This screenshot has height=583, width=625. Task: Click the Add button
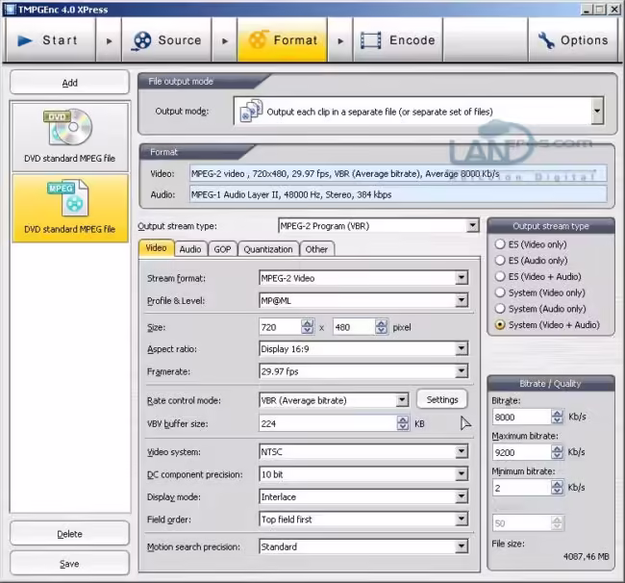70,83
